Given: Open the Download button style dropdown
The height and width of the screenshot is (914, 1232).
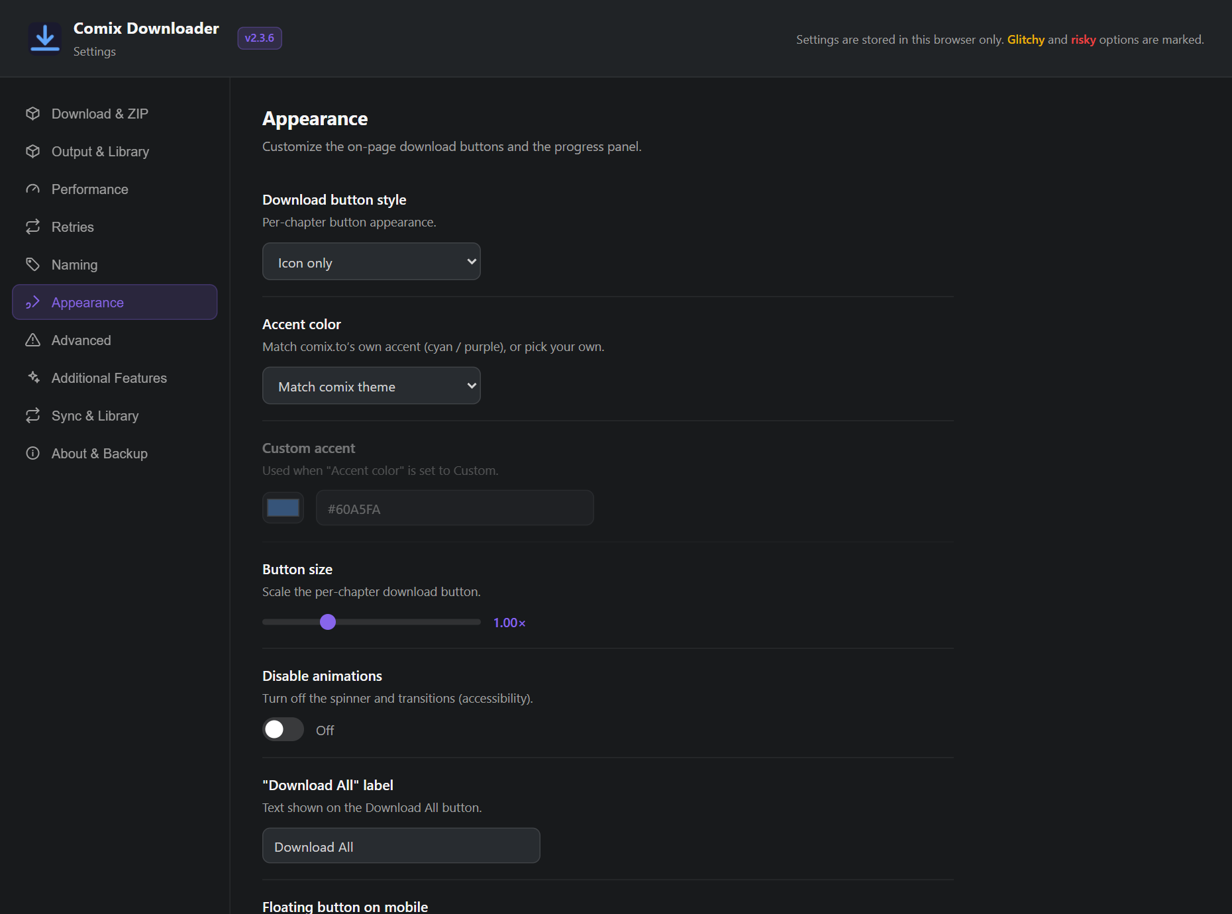Looking at the screenshot, I should 372,262.
